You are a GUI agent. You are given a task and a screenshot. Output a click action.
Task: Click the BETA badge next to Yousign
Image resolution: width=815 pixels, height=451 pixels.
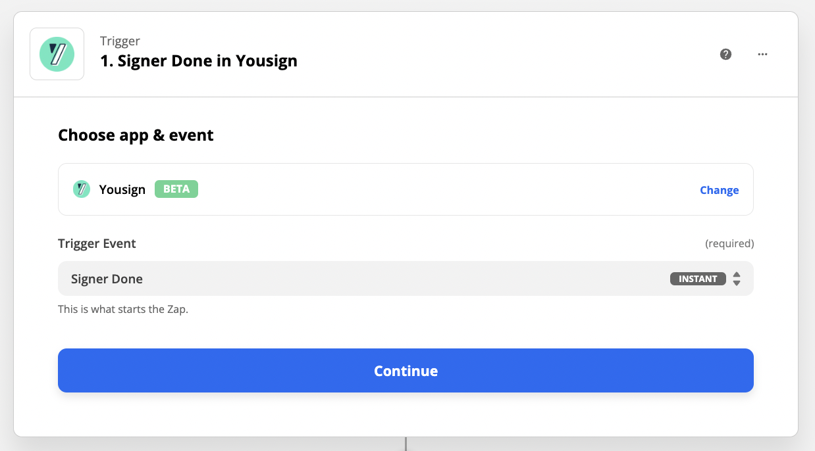click(x=176, y=189)
